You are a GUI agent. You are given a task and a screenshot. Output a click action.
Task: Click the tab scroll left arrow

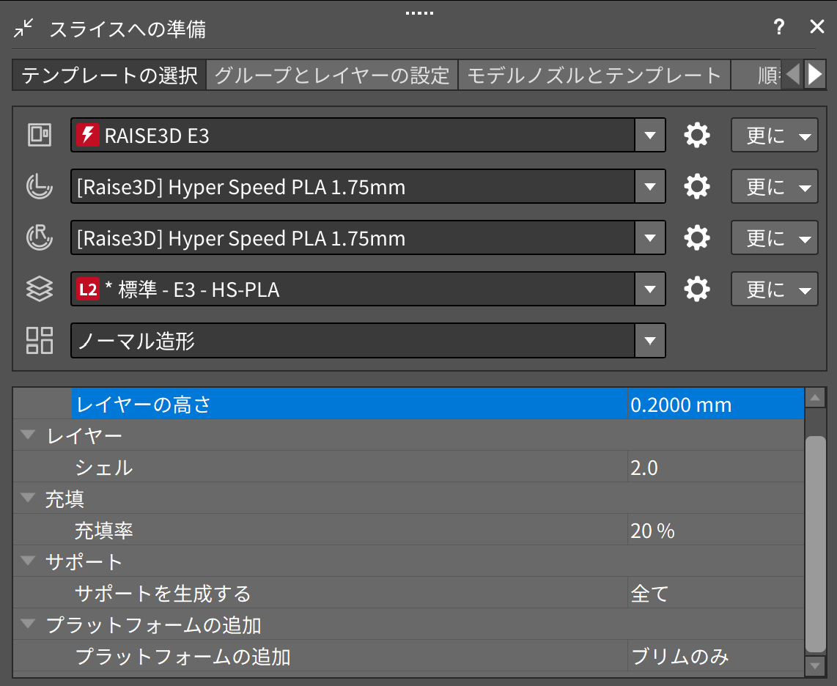coord(793,75)
